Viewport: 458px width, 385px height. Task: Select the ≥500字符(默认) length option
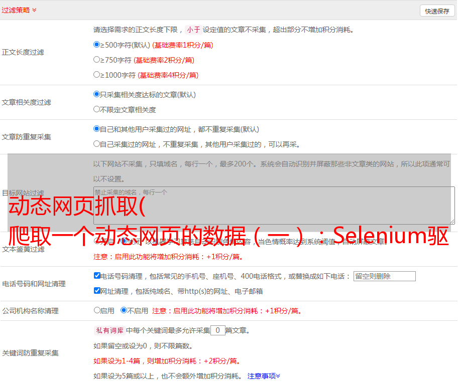click(97, 45)
